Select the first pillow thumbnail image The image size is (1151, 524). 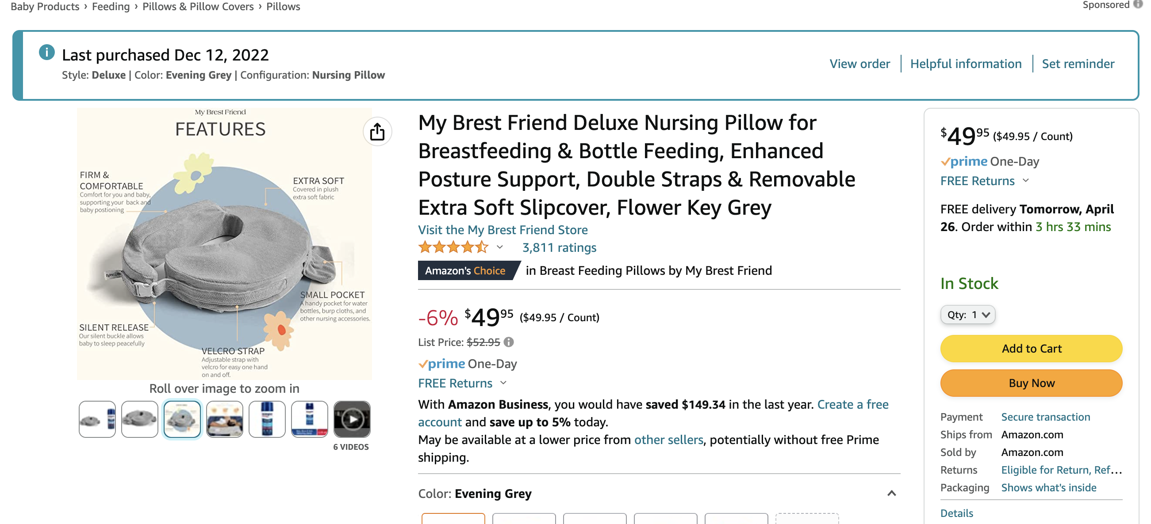97,419
